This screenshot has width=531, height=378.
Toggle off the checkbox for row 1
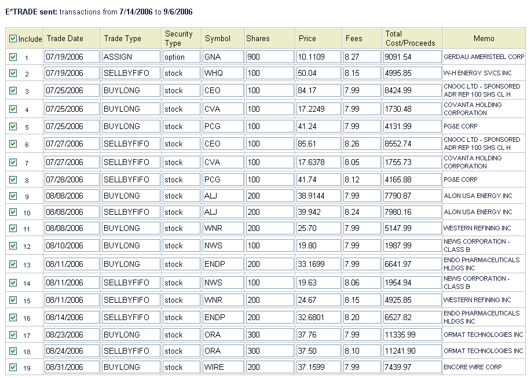coord(13,57)
